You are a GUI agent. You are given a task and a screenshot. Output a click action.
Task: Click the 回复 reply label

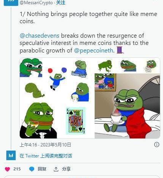42,169
